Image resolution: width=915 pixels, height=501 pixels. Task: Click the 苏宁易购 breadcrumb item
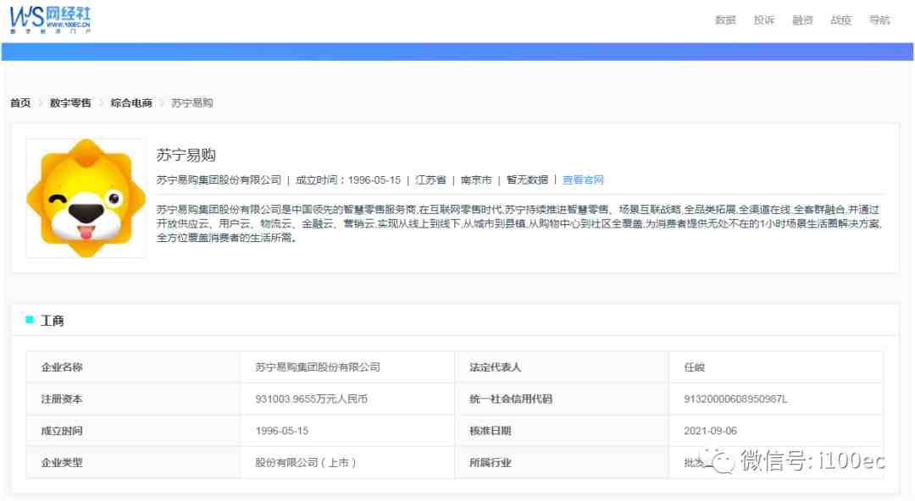pos(192,103)
